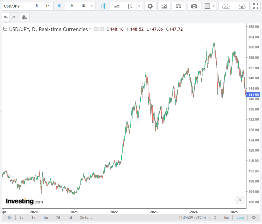
Task: Set range to 1d
Action: [x=70, y=218]
